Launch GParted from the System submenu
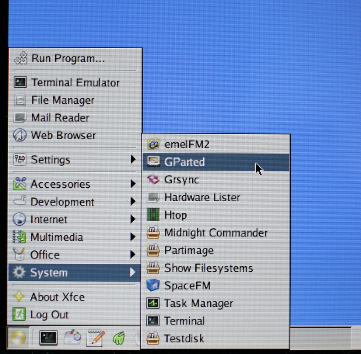This screenshot has width=361, height=354. click(x=184, y=162)
